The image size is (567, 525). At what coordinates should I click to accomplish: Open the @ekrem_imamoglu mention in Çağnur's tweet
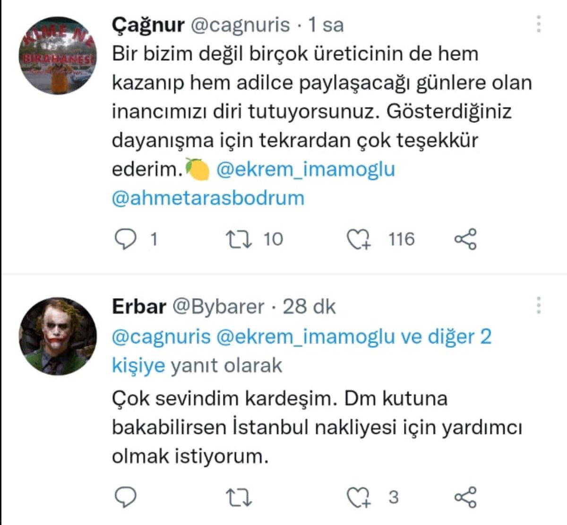pos(305,169)
